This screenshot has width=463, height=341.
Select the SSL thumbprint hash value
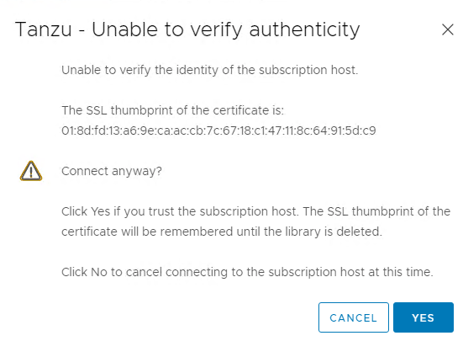click(x=218, y=131)
